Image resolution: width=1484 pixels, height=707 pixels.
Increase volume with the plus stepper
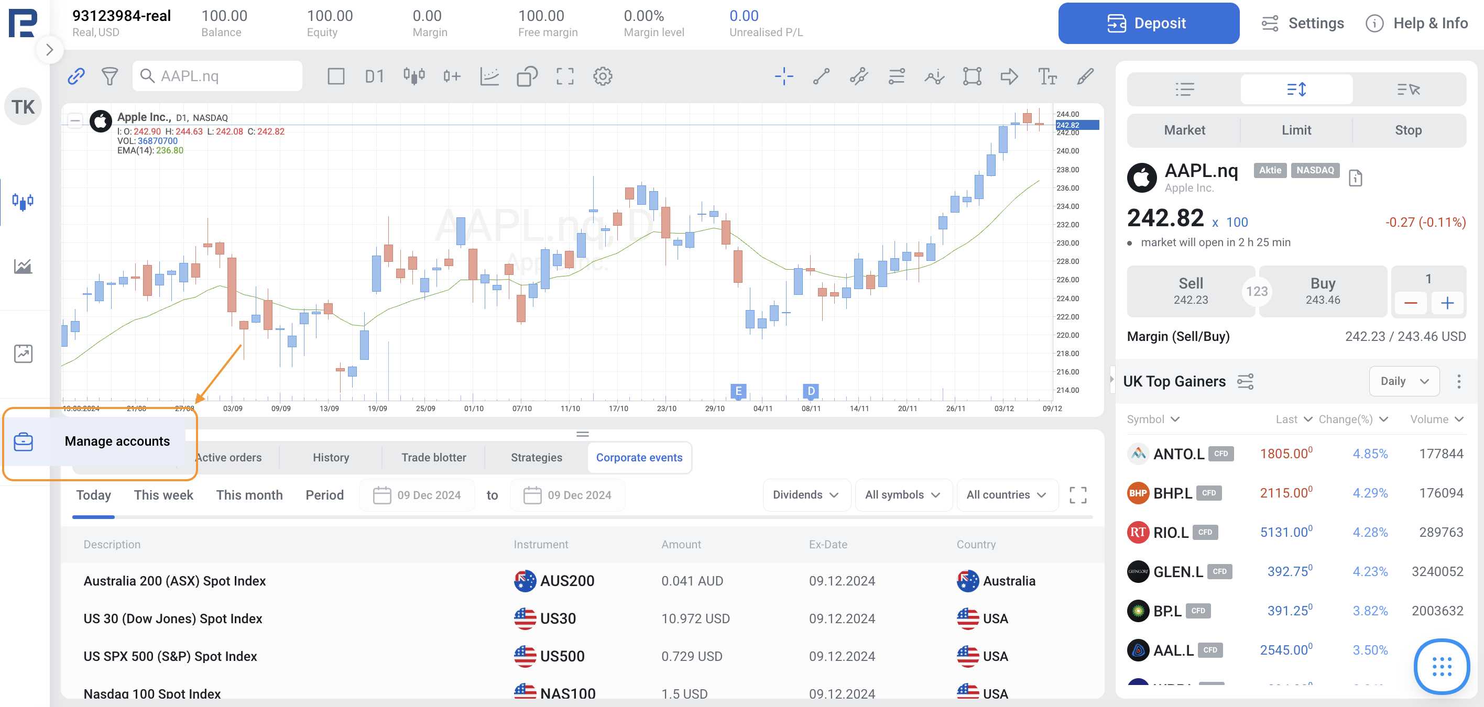1447,303
